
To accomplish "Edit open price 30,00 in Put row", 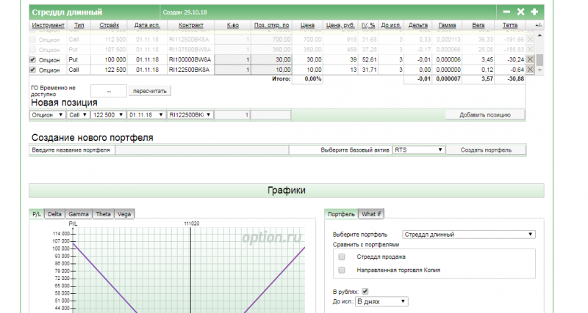I will click(271, 59).
